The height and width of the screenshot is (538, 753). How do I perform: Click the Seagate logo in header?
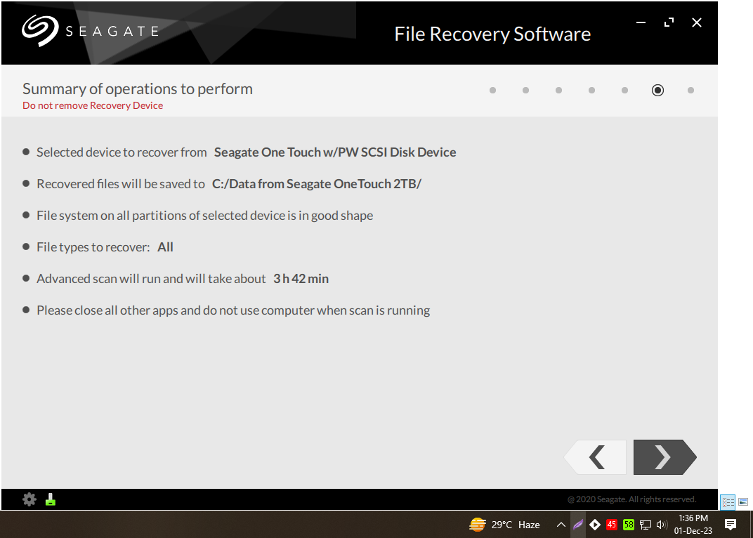click(91, 31)
